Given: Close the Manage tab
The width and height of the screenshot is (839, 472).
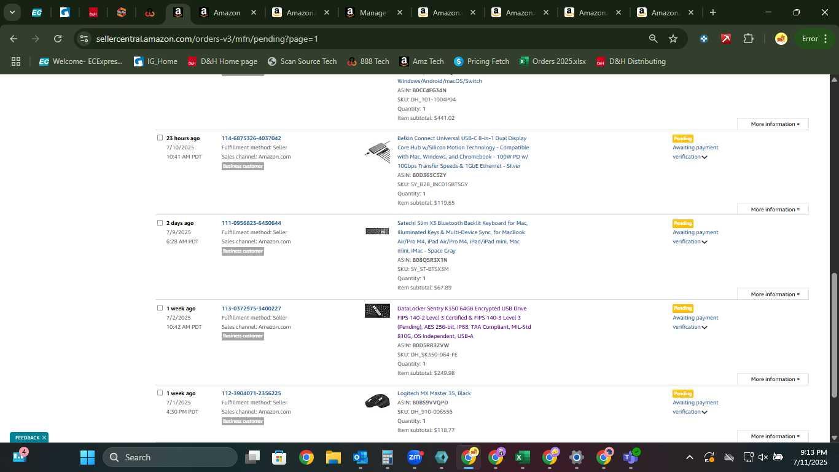Looking at the screenshot, I should (x=400, y=12).
